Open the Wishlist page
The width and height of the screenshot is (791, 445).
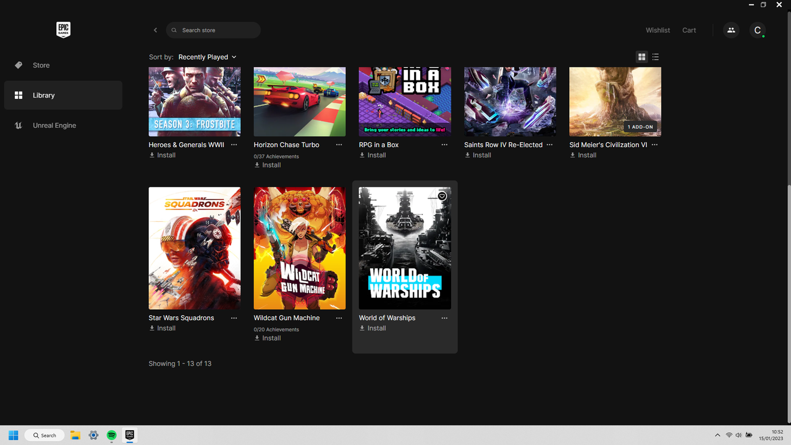point(658,30)
